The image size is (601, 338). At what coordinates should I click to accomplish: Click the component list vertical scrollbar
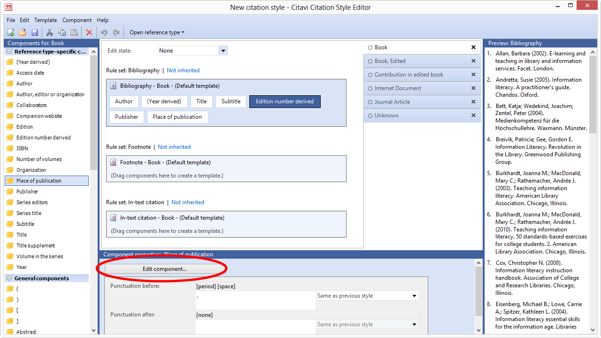click(x=93, y=113)
